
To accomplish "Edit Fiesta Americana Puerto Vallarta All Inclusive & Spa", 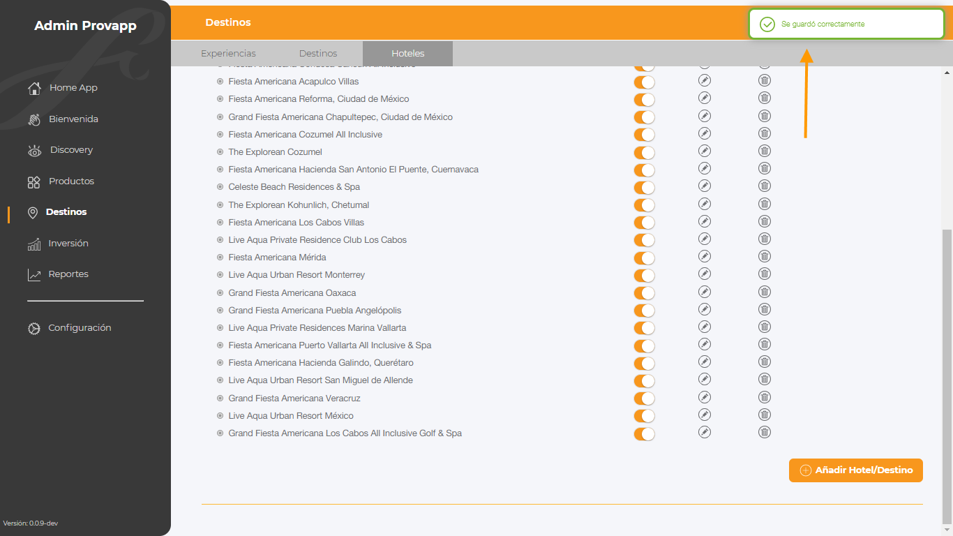I will click(705, 344).
